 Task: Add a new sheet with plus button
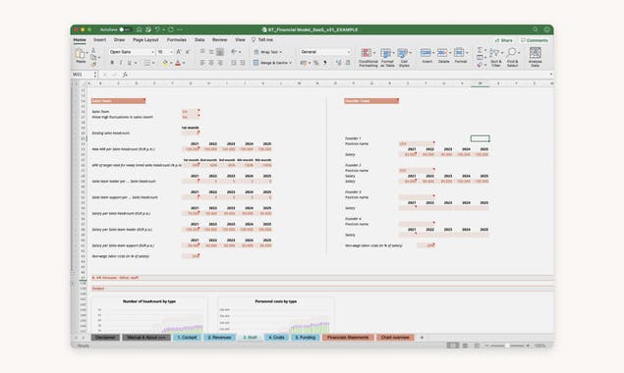422,338
